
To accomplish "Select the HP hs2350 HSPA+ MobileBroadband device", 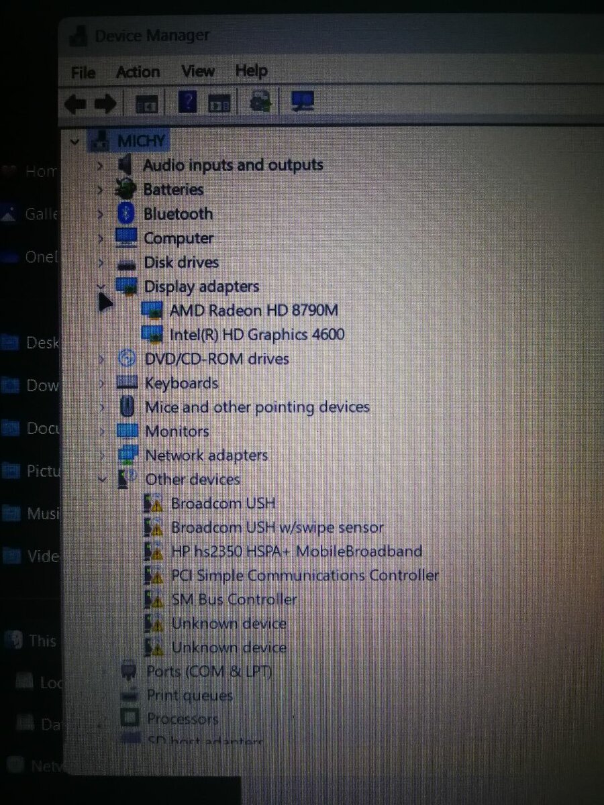I will [x=297, y=551].
